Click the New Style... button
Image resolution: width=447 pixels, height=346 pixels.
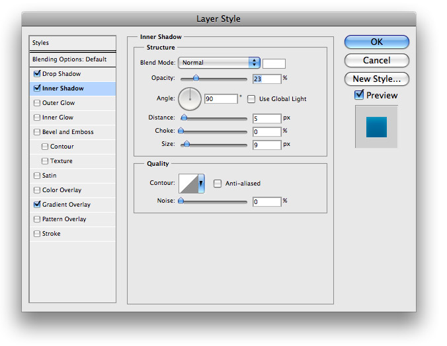tap(377, 79)
